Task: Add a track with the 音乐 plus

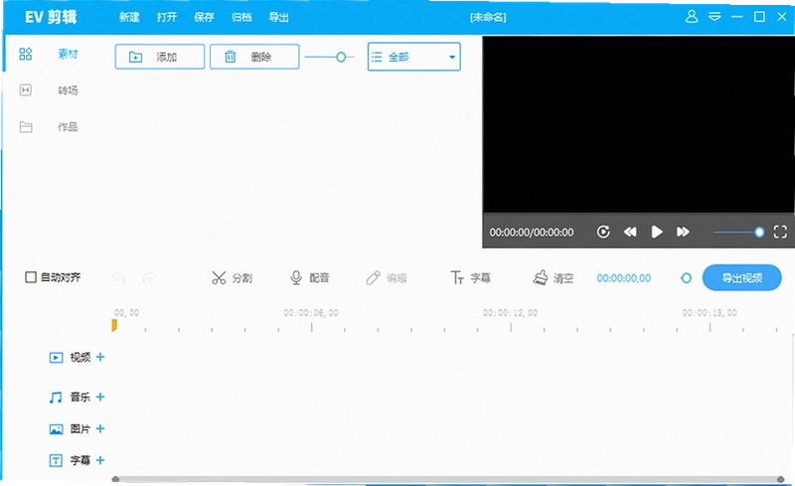Action: [100, 397]
